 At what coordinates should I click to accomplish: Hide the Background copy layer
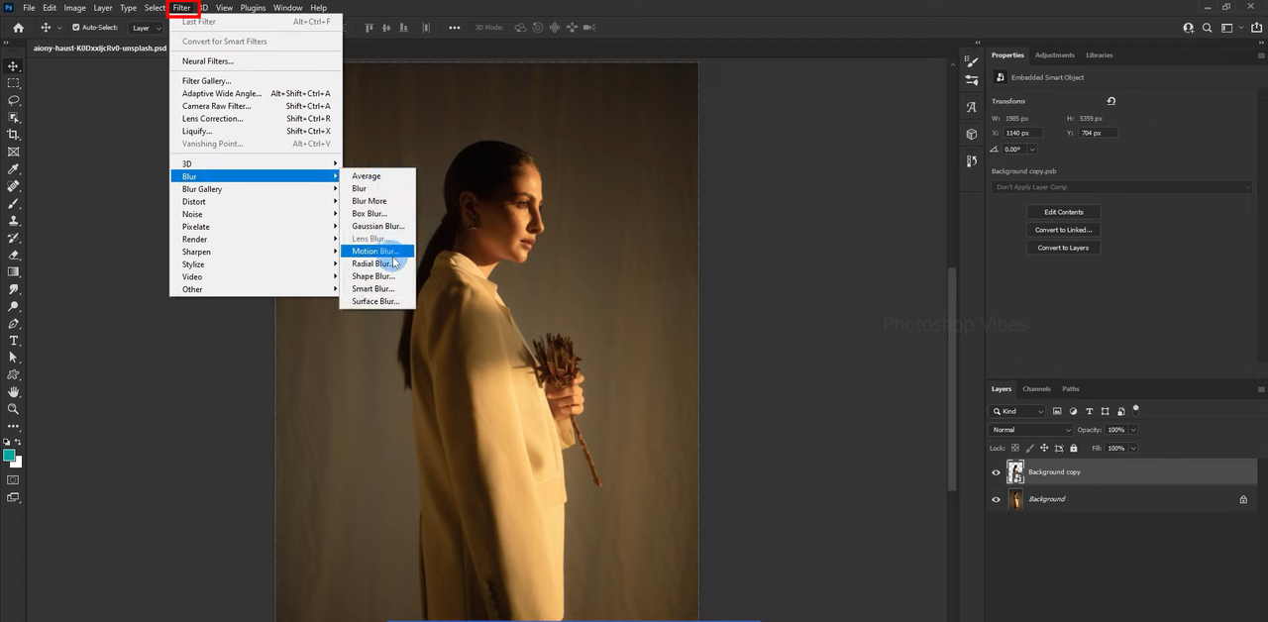[x=996, y=472]
